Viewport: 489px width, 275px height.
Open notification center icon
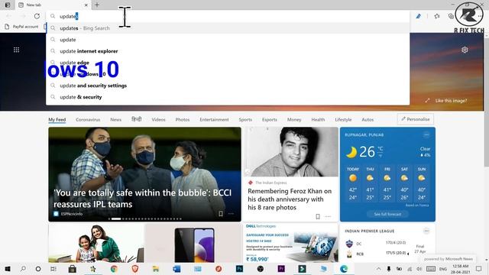(479, 269)
